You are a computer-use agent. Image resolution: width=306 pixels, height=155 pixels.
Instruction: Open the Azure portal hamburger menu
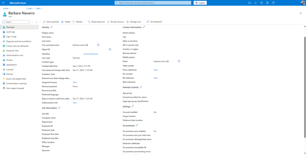coord(3,3)
